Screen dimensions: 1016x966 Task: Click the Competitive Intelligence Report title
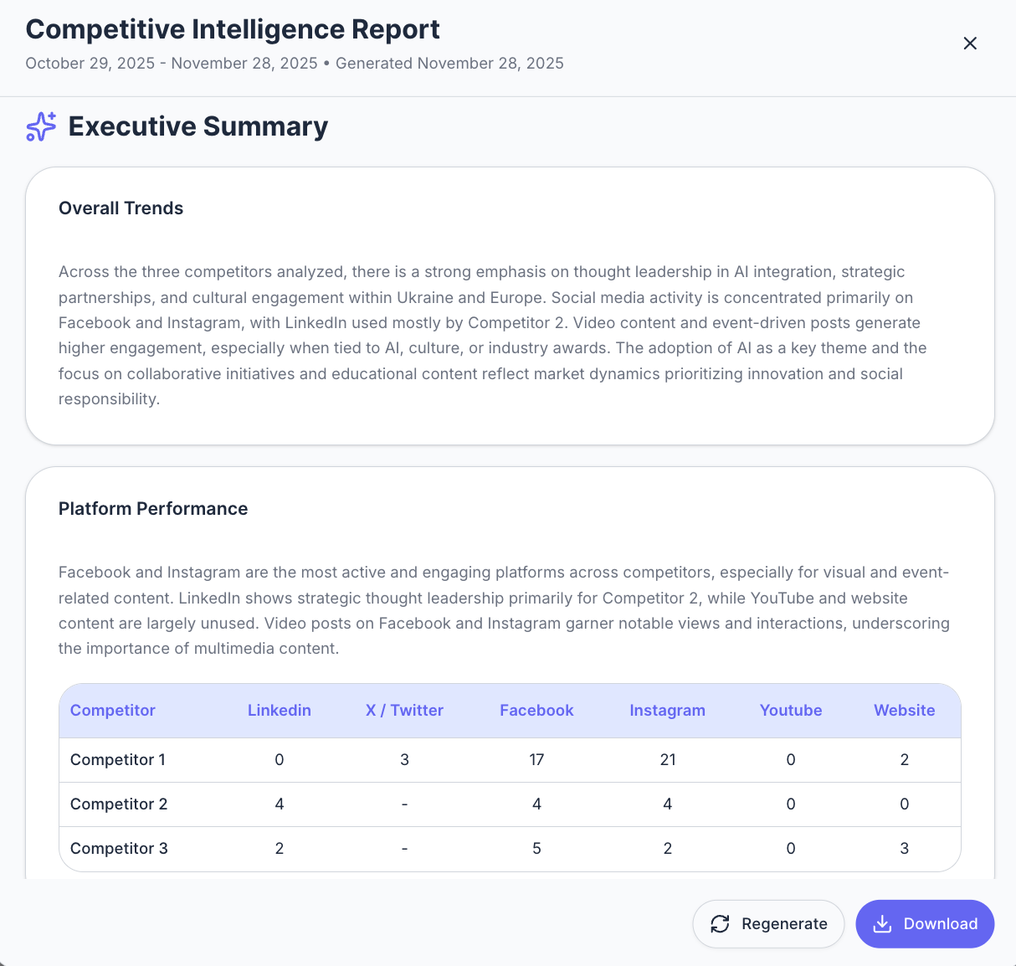point(233,28)
